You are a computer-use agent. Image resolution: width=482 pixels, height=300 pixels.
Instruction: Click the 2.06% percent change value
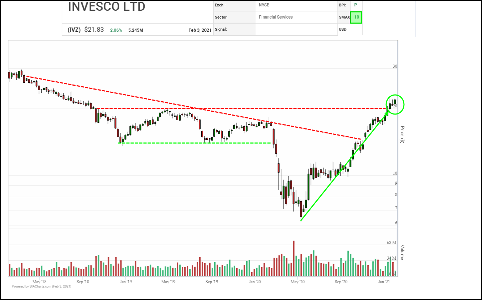116,30
